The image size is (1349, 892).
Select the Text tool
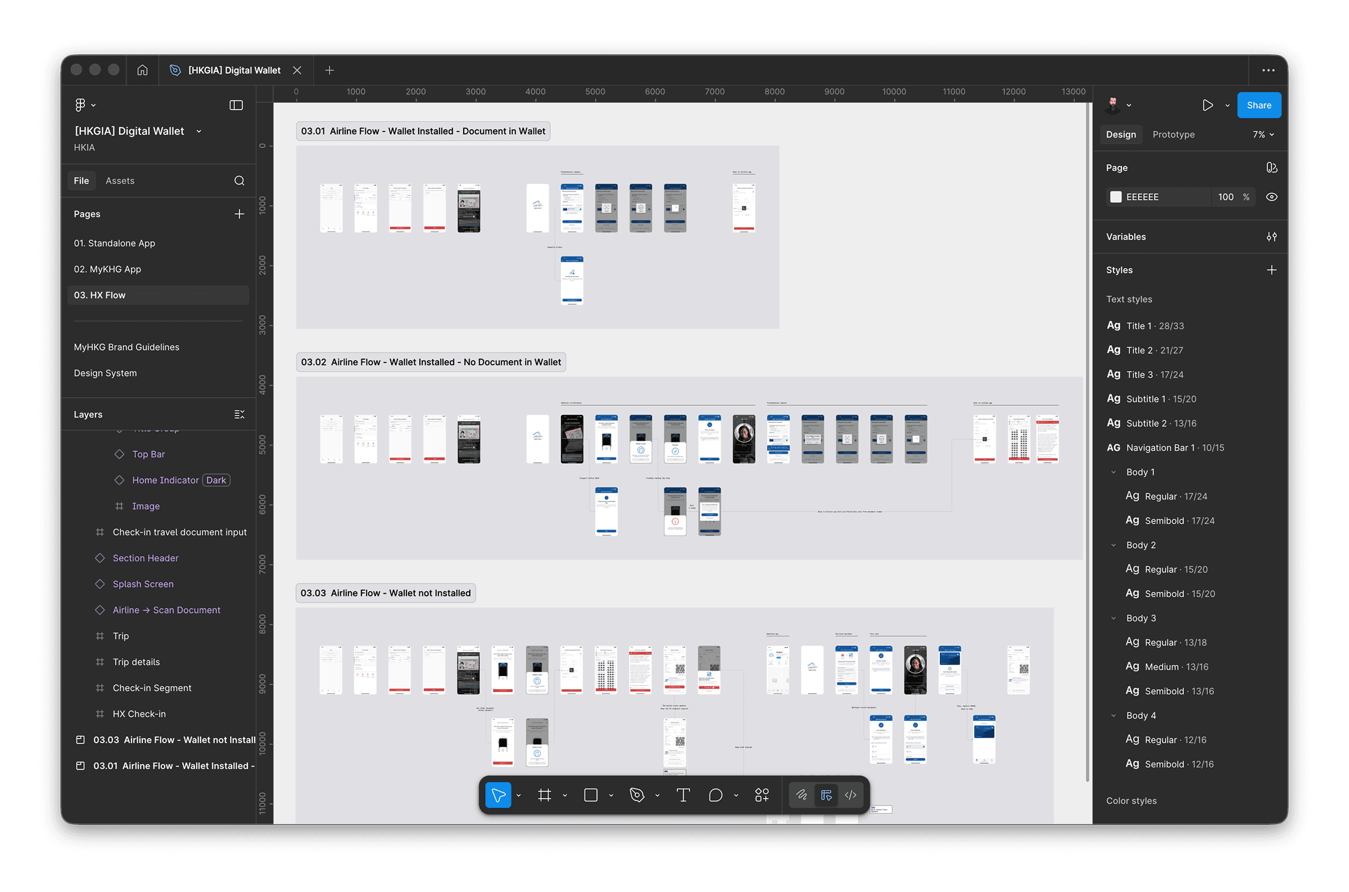683,795
